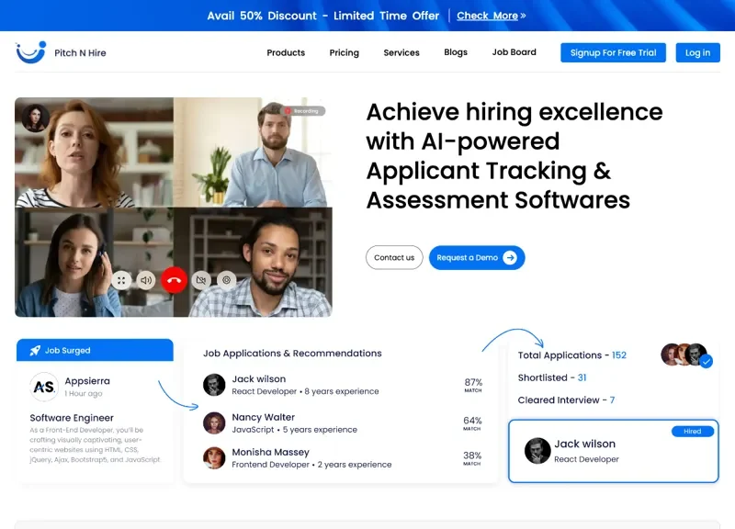Open the Services dropdown

click(401, 52)
